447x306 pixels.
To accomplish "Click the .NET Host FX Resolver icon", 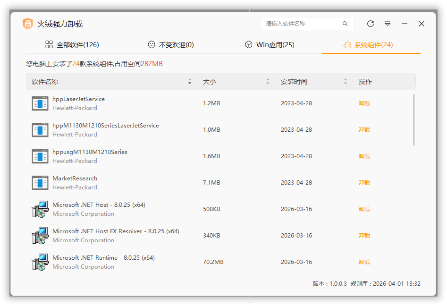I will point(40,236).
